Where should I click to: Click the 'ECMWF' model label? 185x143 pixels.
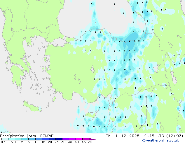pyautogui.click(x=47, y=136)
